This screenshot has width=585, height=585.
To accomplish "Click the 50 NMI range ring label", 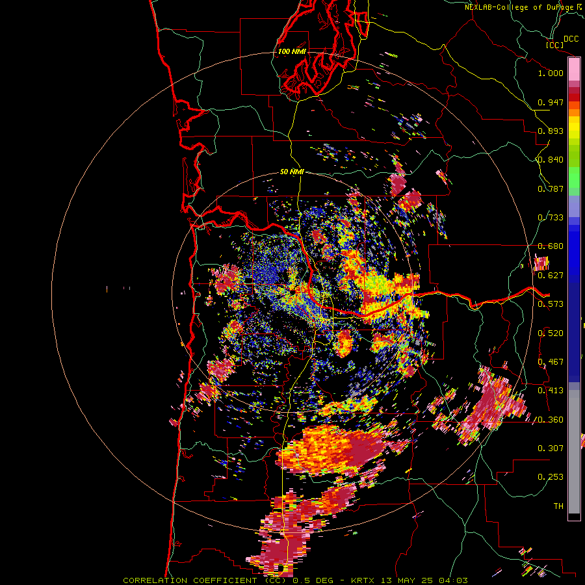I will pyautogui.click(x=292, y=172).
